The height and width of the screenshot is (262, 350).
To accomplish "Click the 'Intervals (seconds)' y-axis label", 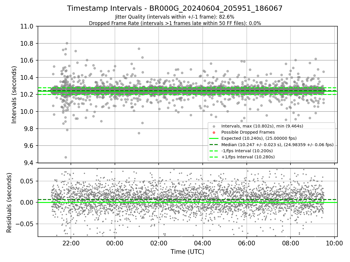I will pos(14,95).
